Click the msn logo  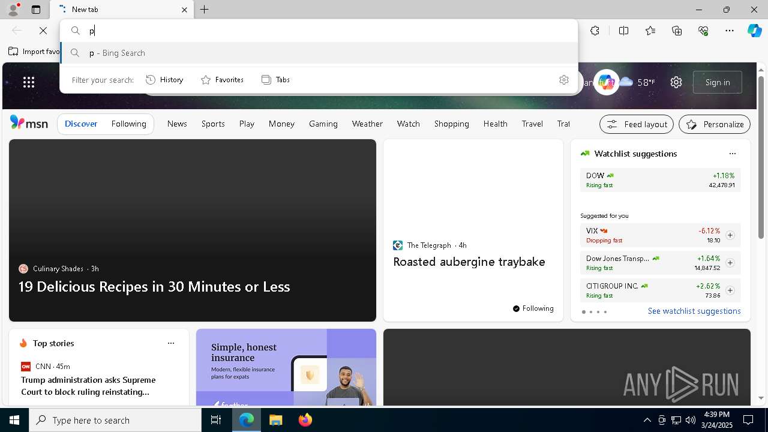[29, 123]
